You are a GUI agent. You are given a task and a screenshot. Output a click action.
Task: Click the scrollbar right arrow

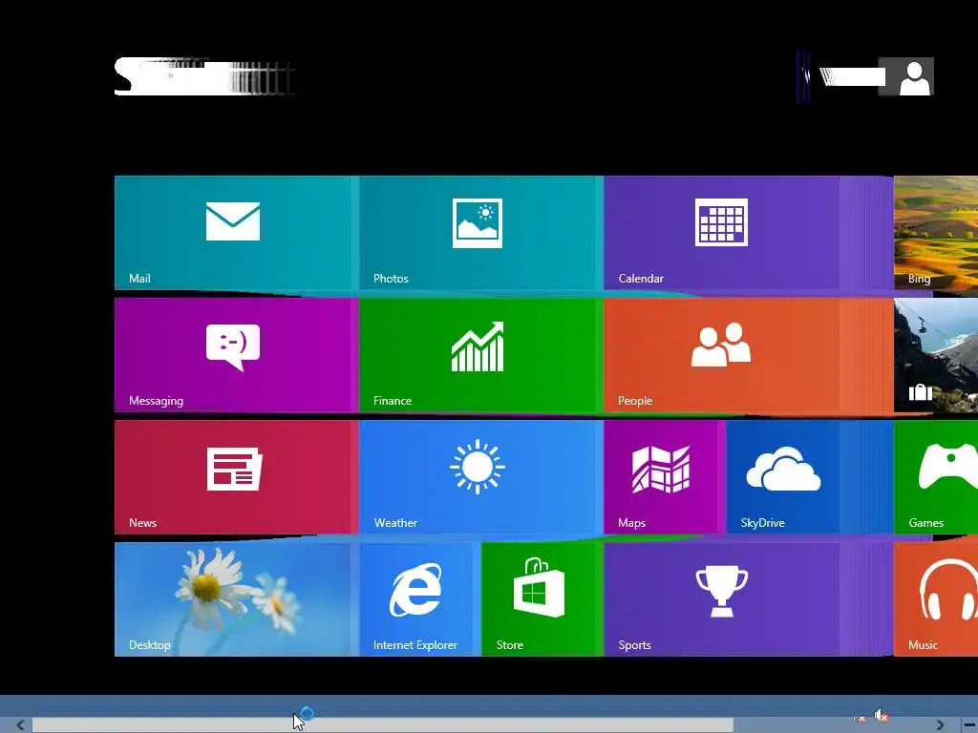tap(940, 725)
